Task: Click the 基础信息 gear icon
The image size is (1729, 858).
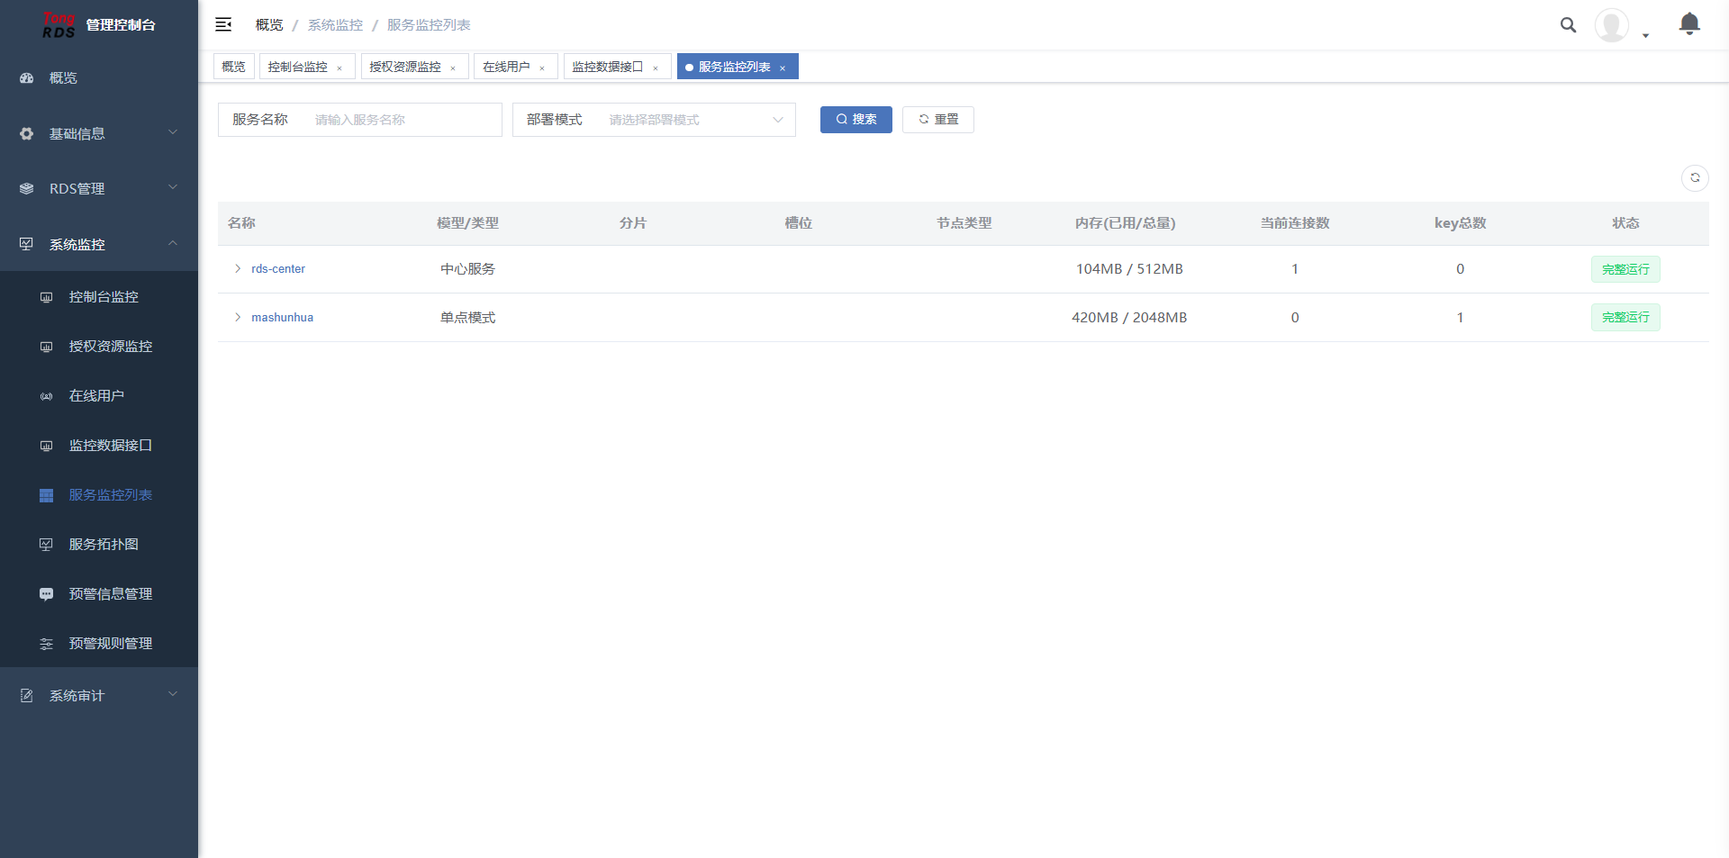Action: coord(27,134)
